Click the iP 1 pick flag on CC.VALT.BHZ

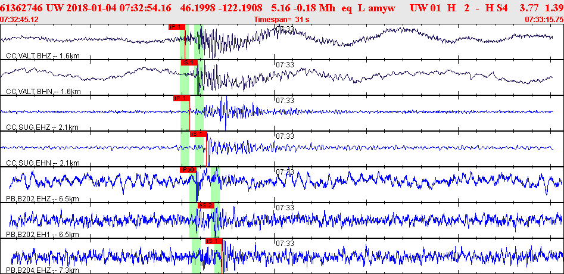tap(177, 27)
